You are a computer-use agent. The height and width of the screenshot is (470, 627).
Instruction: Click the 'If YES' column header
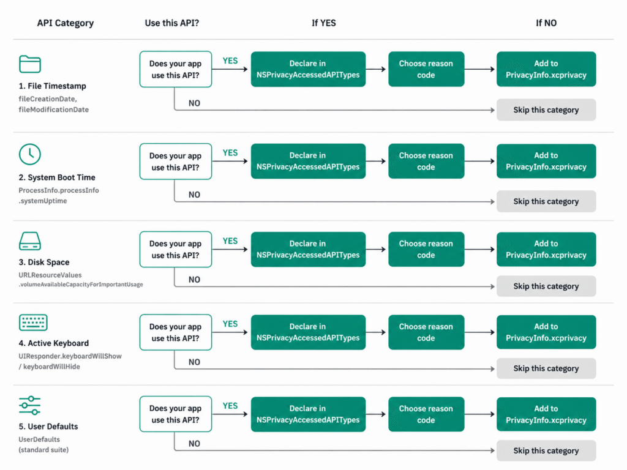point(324,23)
